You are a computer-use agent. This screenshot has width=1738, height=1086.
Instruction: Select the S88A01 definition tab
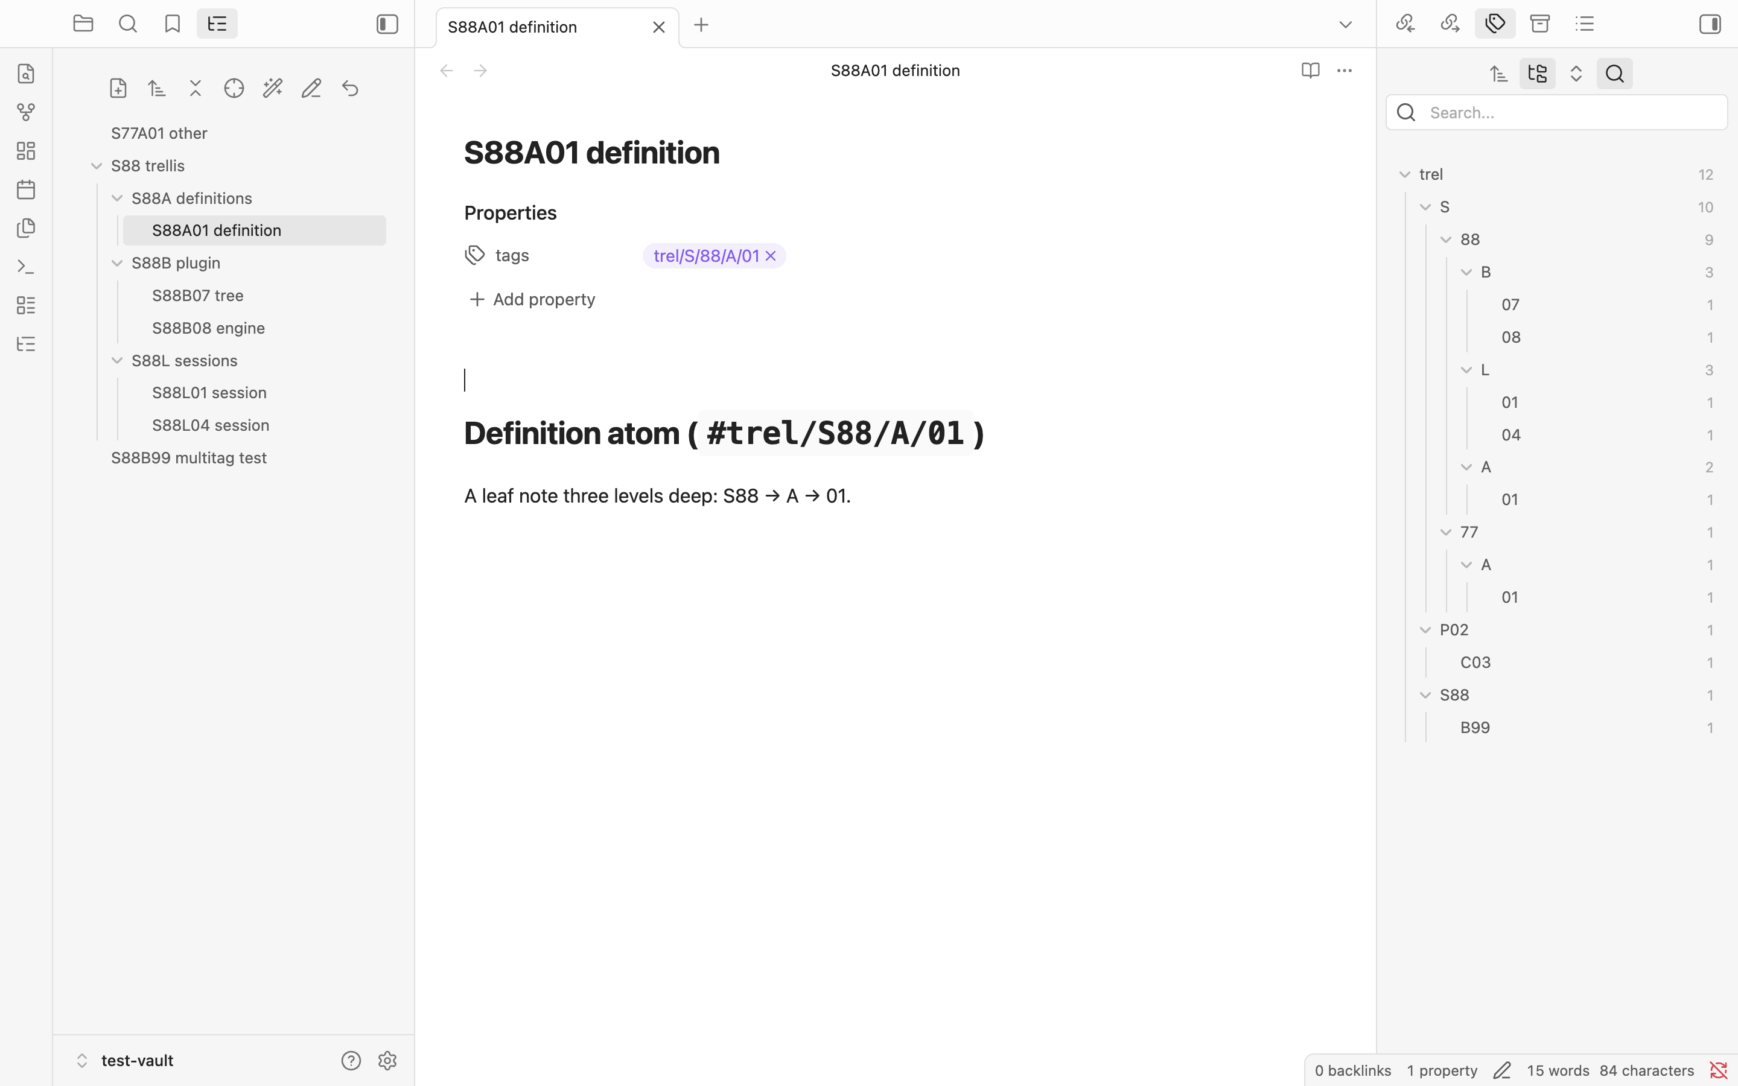point(558,27)
